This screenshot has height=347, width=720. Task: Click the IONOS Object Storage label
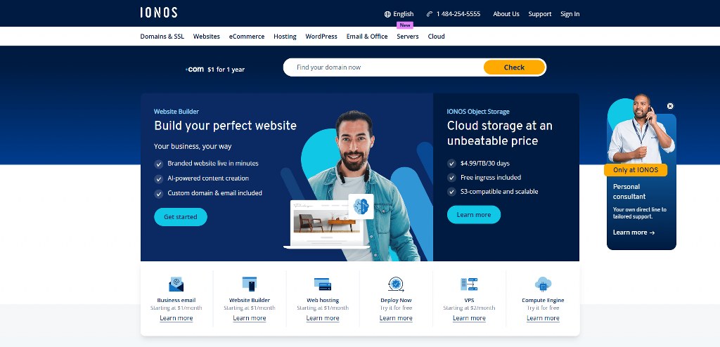tap(478, 112)
